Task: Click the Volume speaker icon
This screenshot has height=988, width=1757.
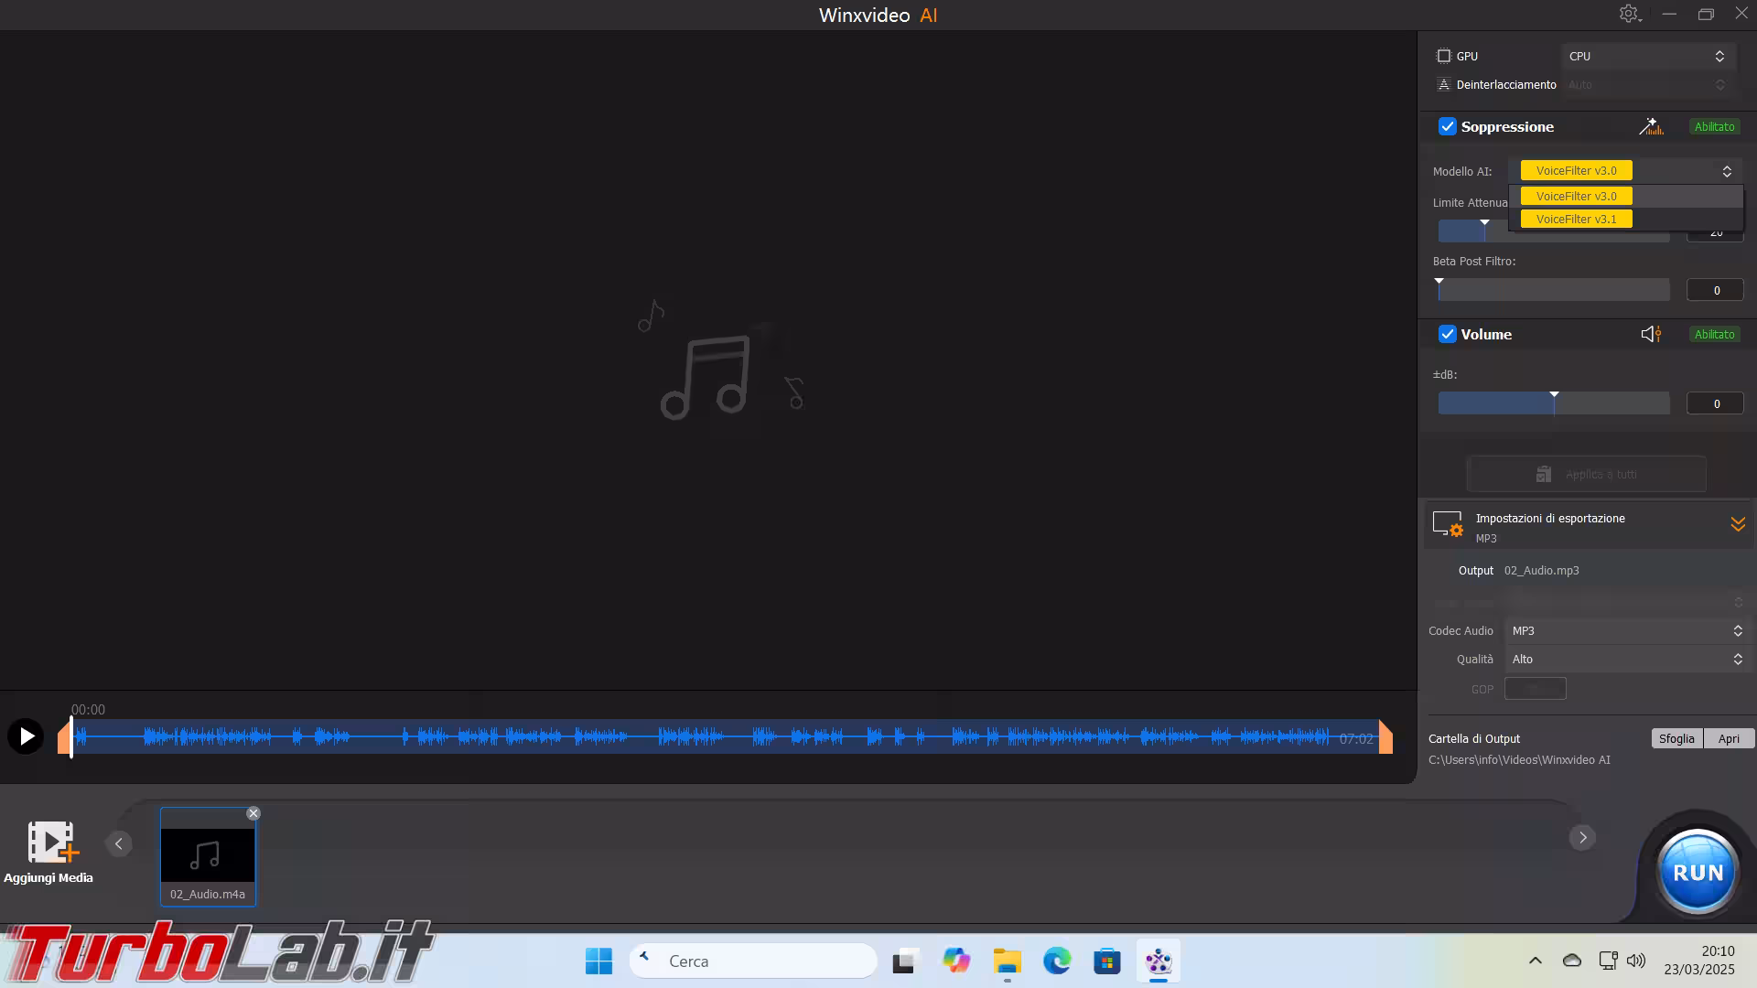Action: pyautogui.click(x=1651, y=334)
